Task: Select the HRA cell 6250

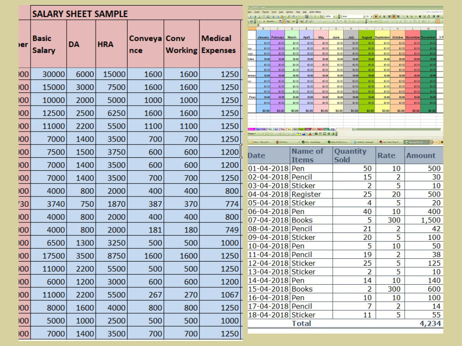Action: click(112, 113)
